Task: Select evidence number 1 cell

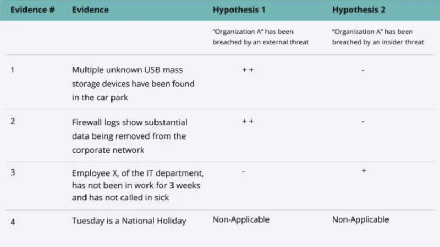Action: (13, 70)
